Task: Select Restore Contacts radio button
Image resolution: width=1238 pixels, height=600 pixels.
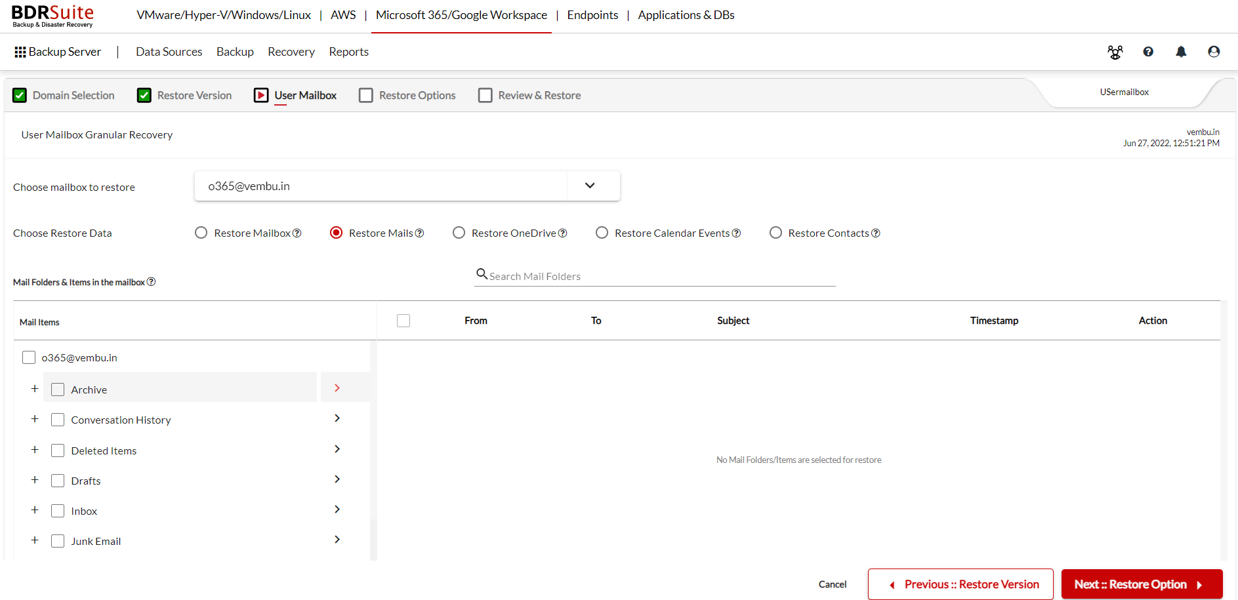Action: point(776,233)
